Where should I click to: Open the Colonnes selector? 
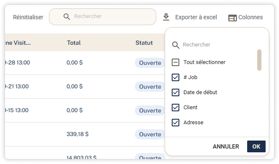(245, 18)
